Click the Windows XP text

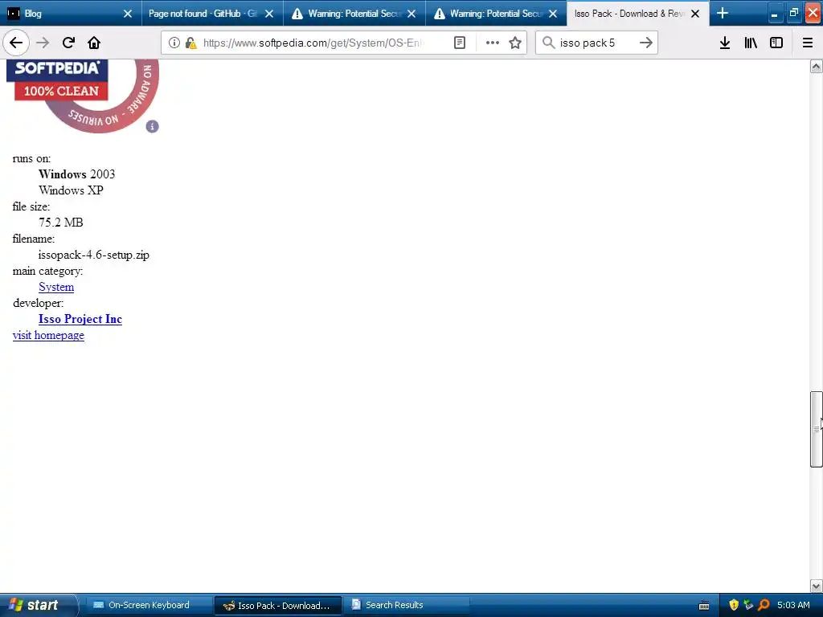pos(71,190)
